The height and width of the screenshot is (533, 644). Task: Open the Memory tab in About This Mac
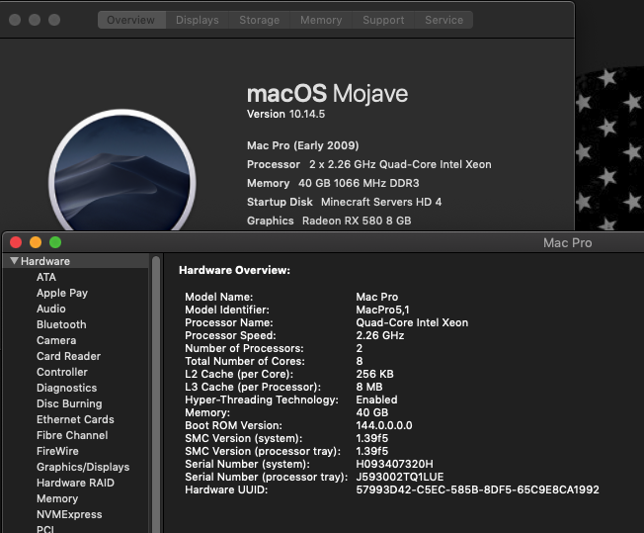pyautogui.click(x=321, y=20)
